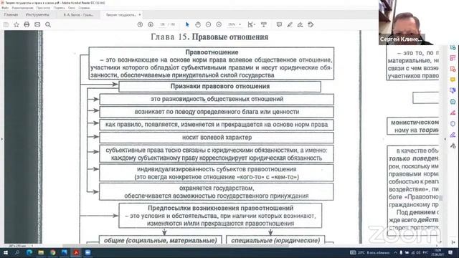Image resolution: width=459 pixels, height=258 pixels.
Task: Open Combine Files tool in right pane
Action: coord(453,91)
